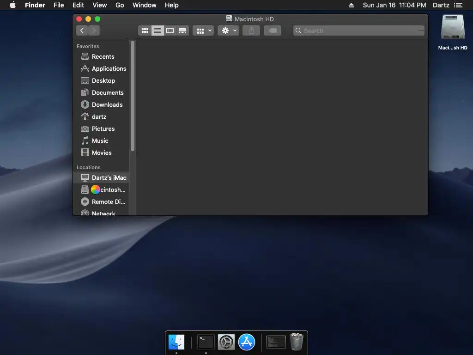Screen dimensions: 473x355
Task: Select the Macintosh HD sidebar location
Action: coord(102,190)
